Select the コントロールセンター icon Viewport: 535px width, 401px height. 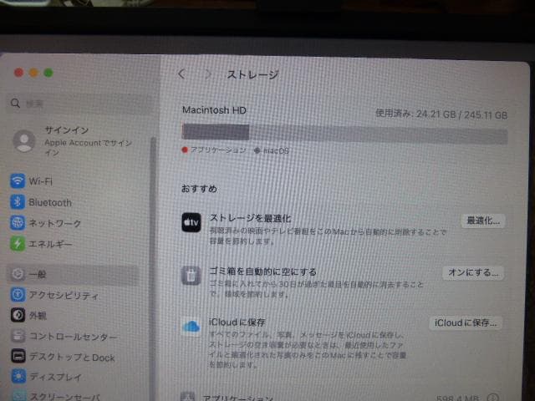[18, 336]
